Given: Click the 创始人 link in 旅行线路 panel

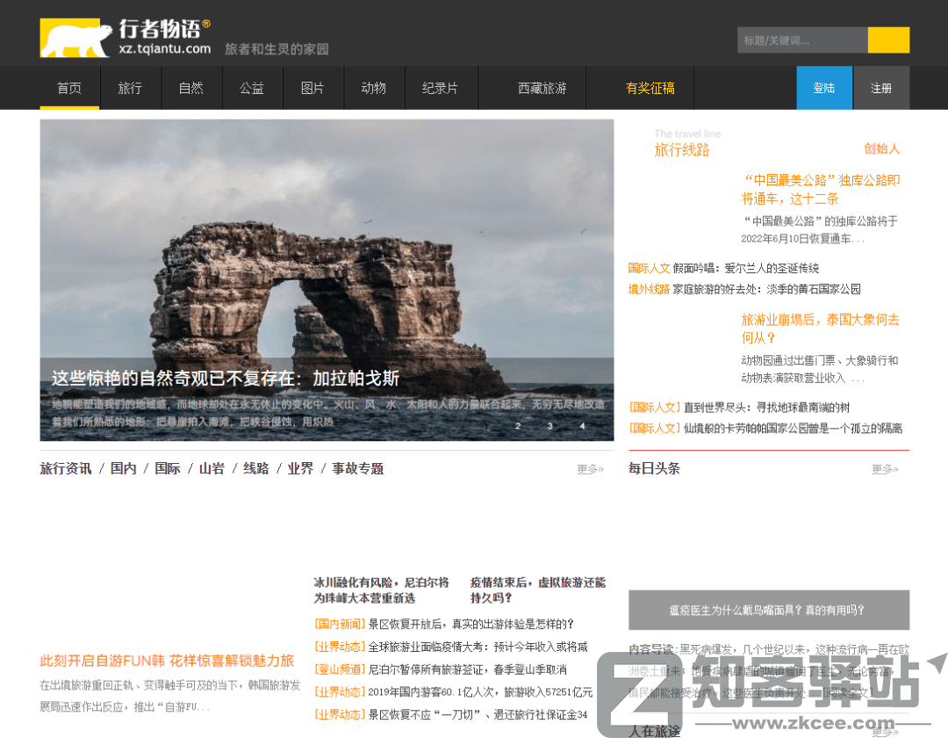Looking at the screenshot, I should 884,149.
